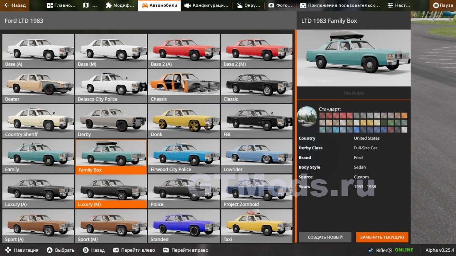Image resolution: width=456 pixels, height=256 pixels.
Task: Select the Base (M) configuration
Action: point(111,51)
